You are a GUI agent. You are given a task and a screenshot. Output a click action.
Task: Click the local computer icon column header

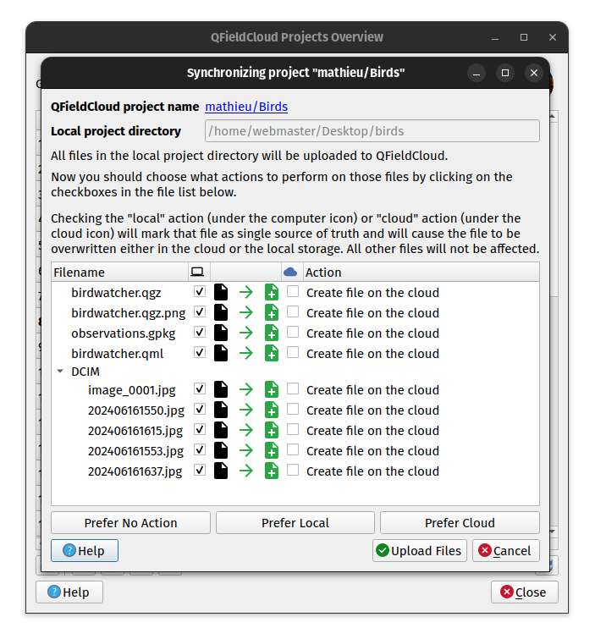coord(197,273)
